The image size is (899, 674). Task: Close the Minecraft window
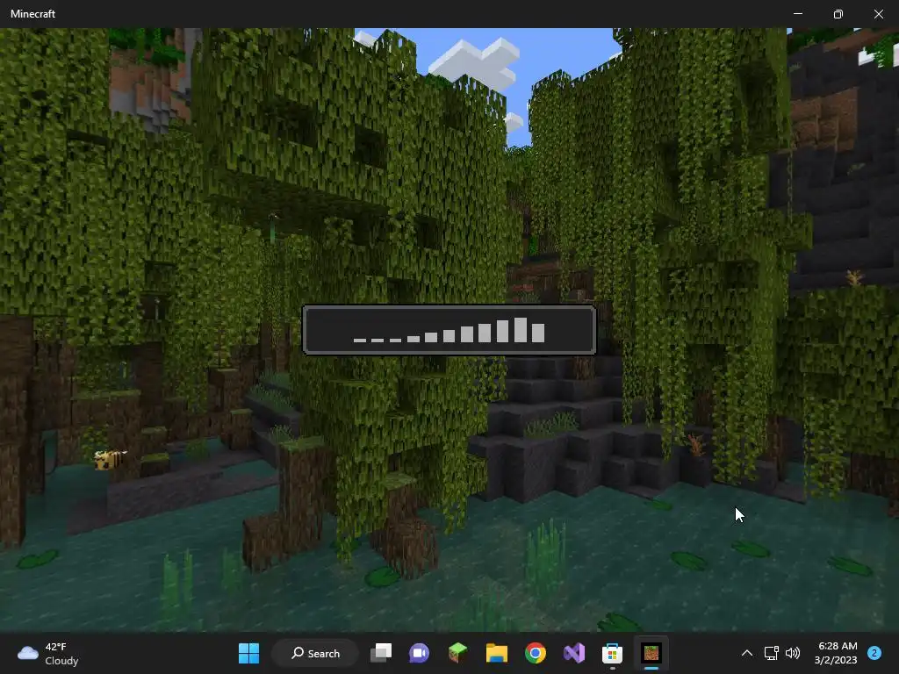click(x=878, y=14)
